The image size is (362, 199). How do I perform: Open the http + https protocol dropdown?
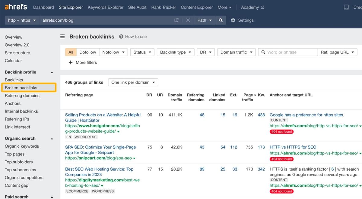point(22,20)
